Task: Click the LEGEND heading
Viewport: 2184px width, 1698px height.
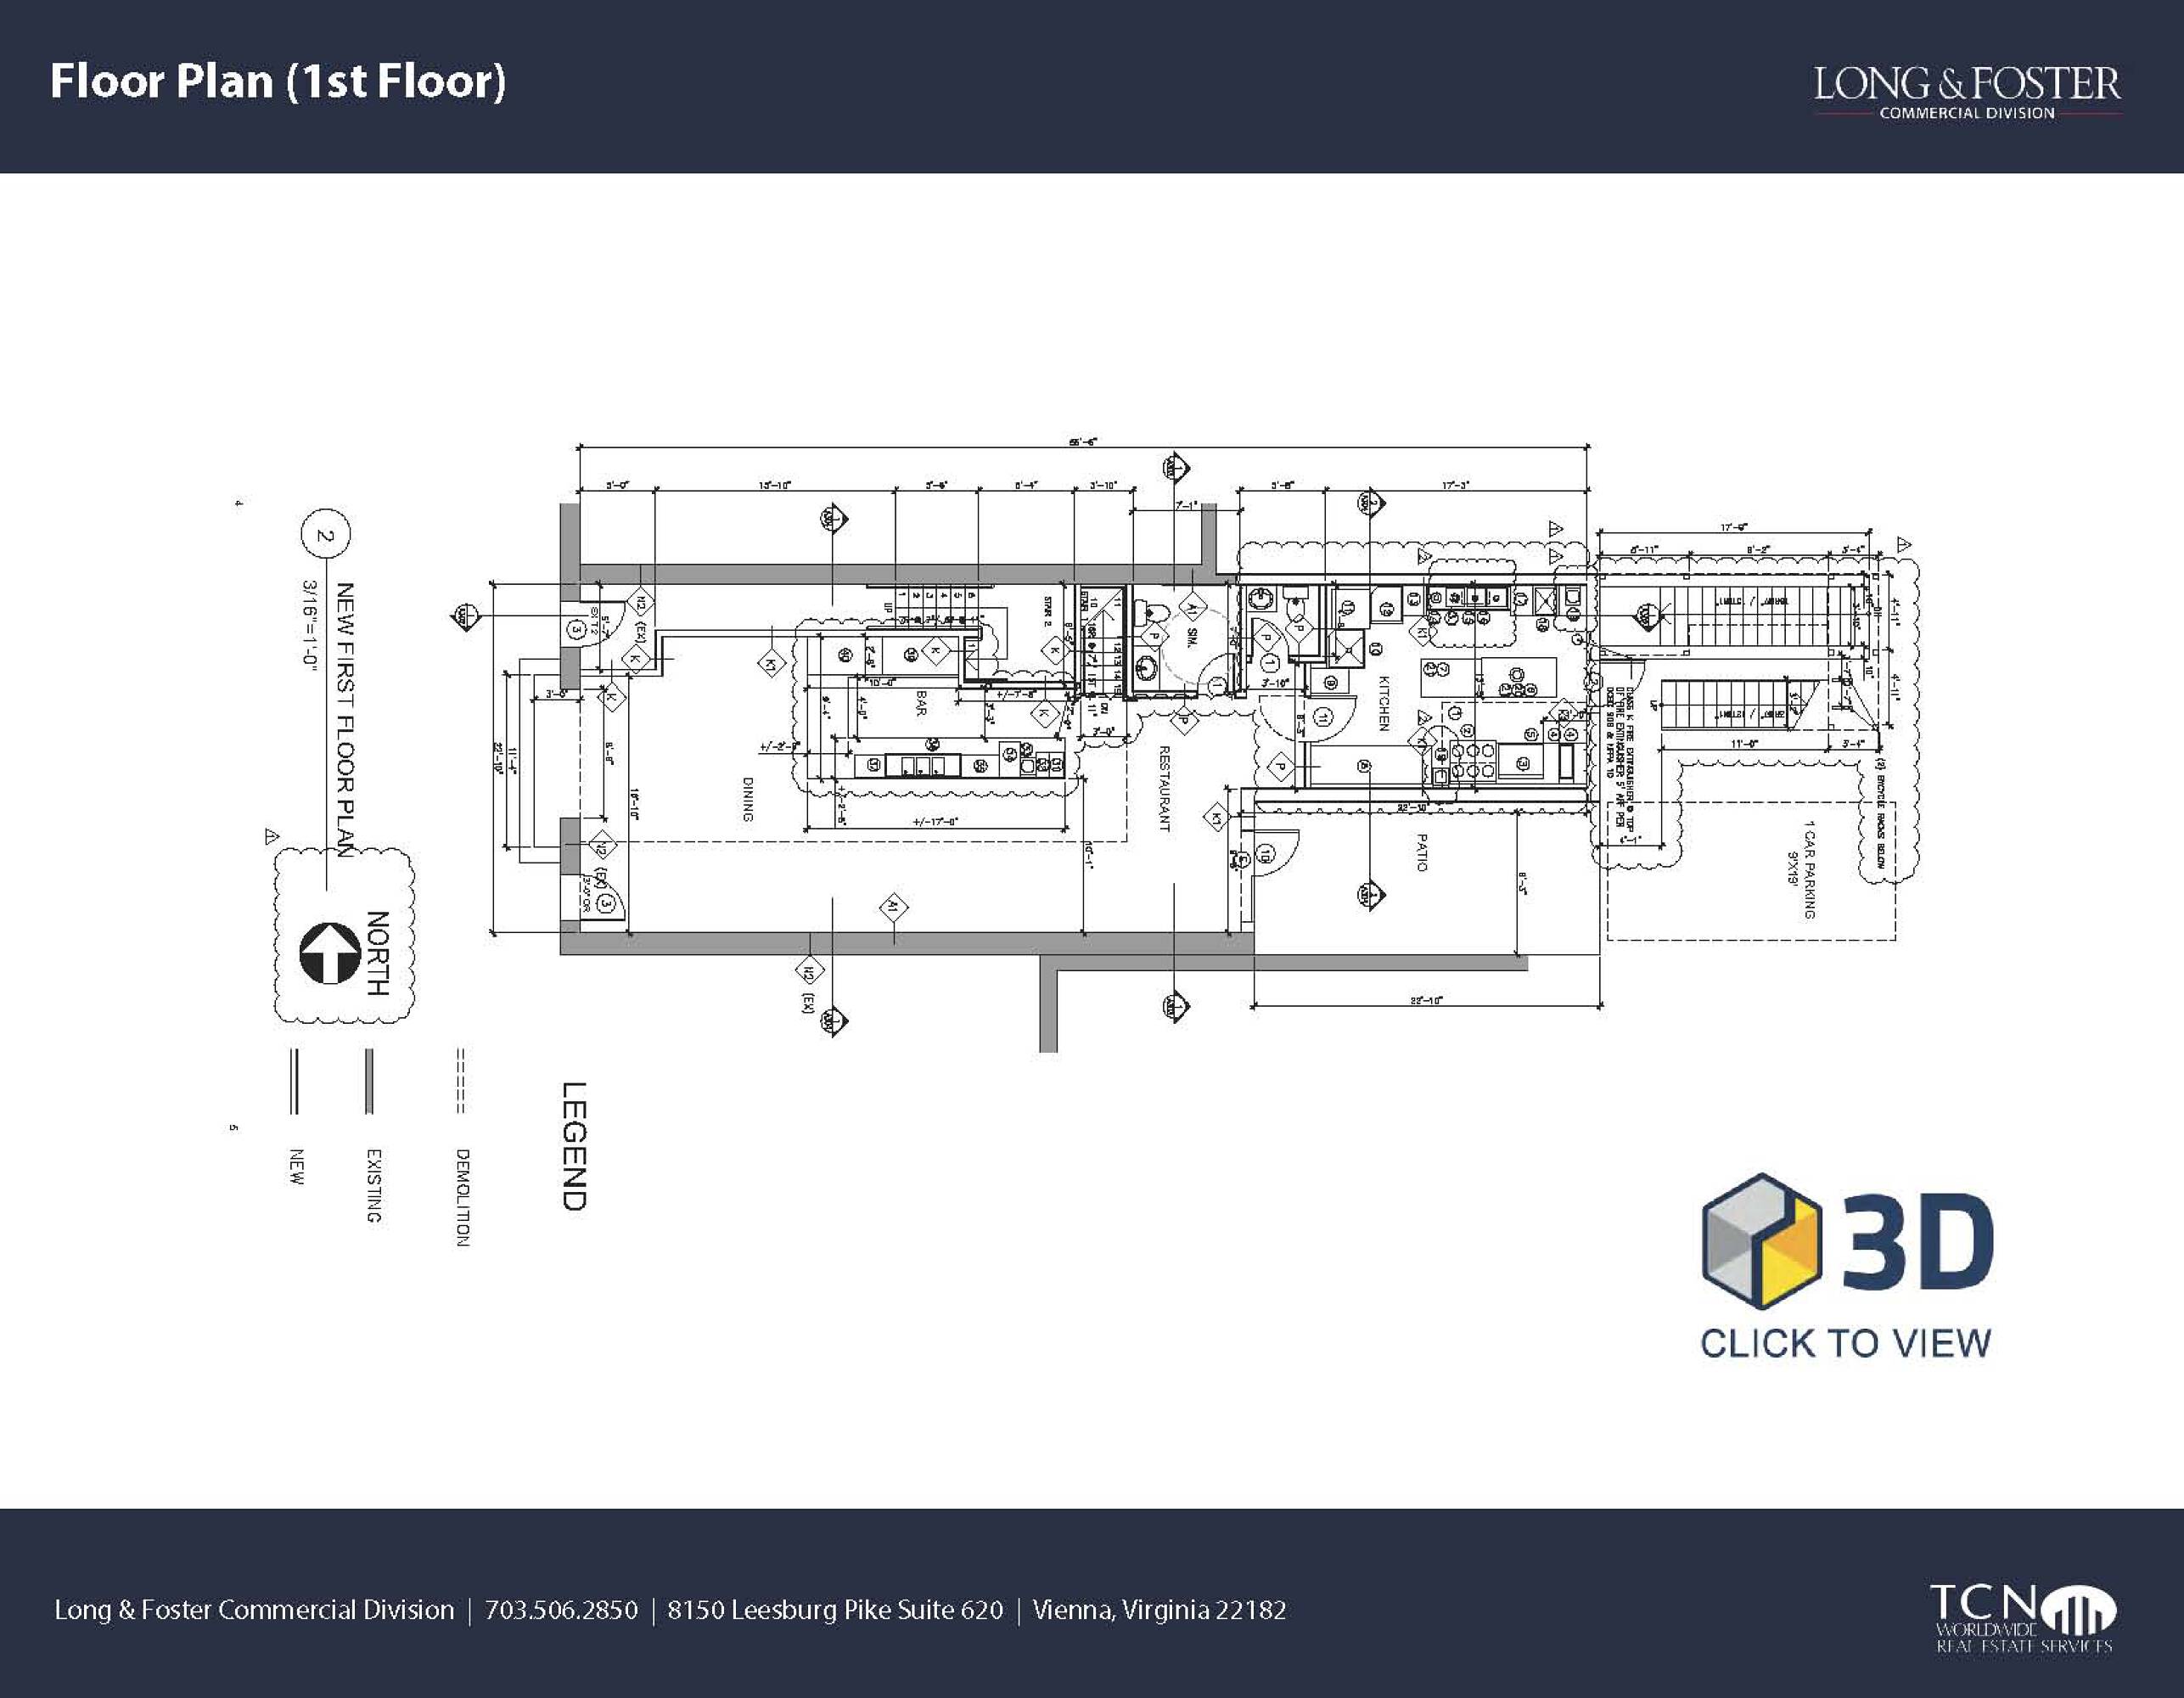Action: click(574, 1146)
